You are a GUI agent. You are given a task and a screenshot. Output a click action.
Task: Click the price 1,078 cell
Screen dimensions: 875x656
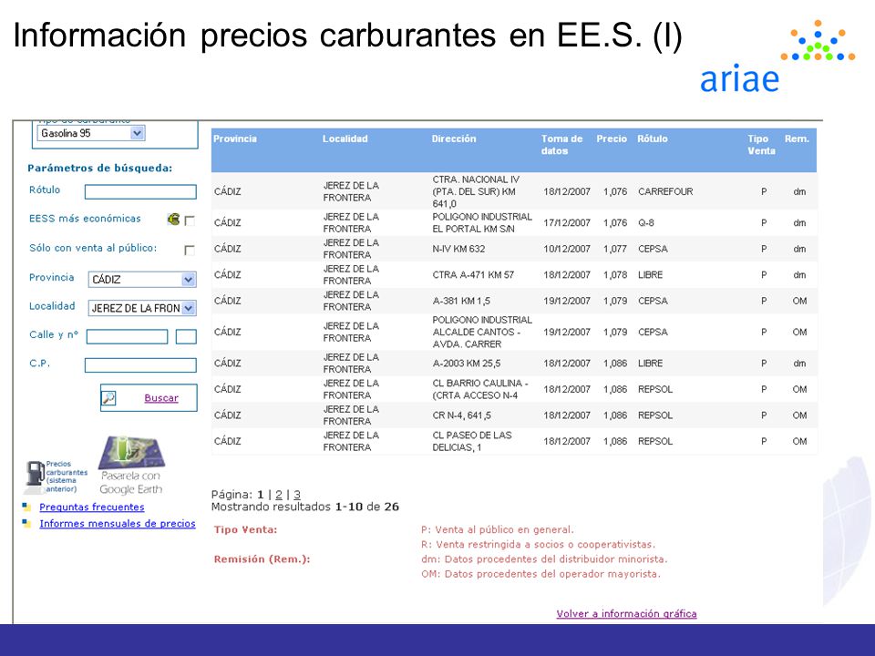615,274
